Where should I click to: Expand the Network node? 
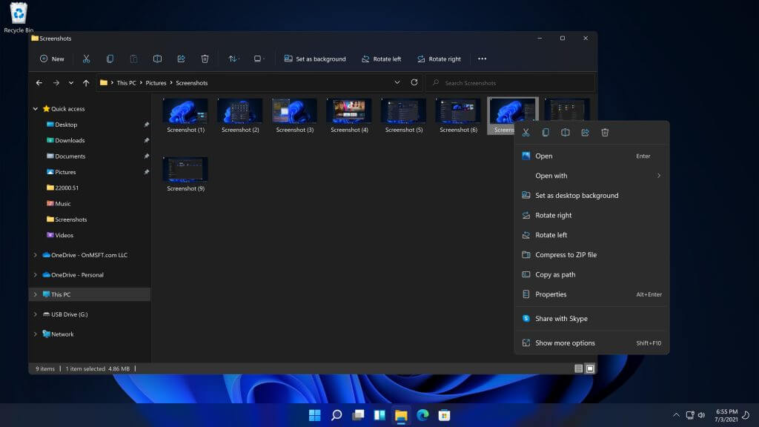point(36,334)
